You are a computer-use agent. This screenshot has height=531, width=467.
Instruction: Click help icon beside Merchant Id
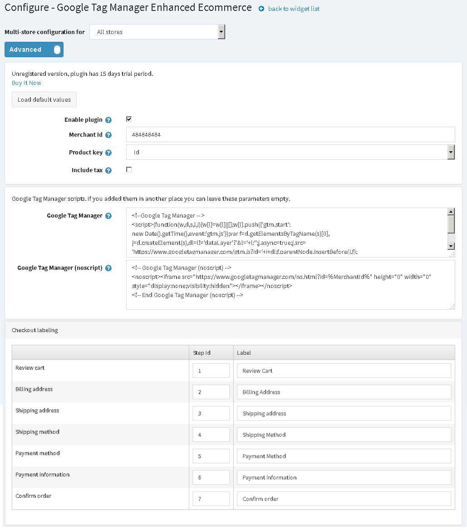[108, 135]
